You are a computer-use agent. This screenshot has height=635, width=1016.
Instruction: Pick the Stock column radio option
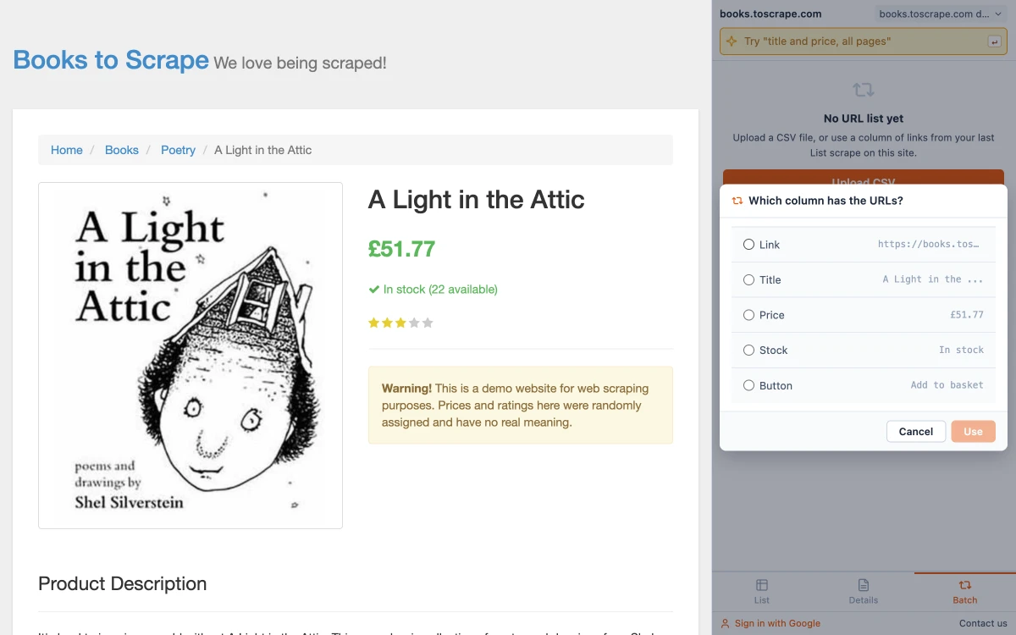pyautogui.click(x=748, y=351)
